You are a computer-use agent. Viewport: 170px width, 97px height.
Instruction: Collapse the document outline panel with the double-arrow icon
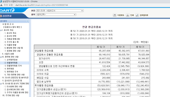tap(27, 21)
